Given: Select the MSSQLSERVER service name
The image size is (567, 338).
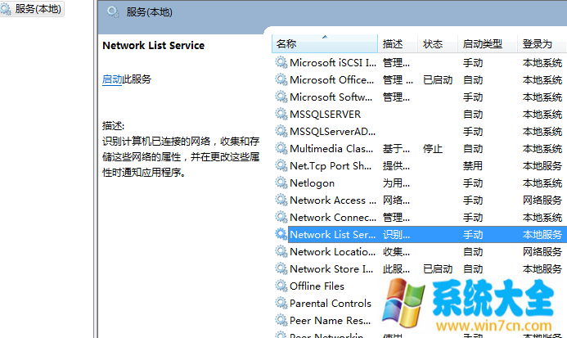Looking at the screenshot, I should pyautogui.click(x=325, y=114).
